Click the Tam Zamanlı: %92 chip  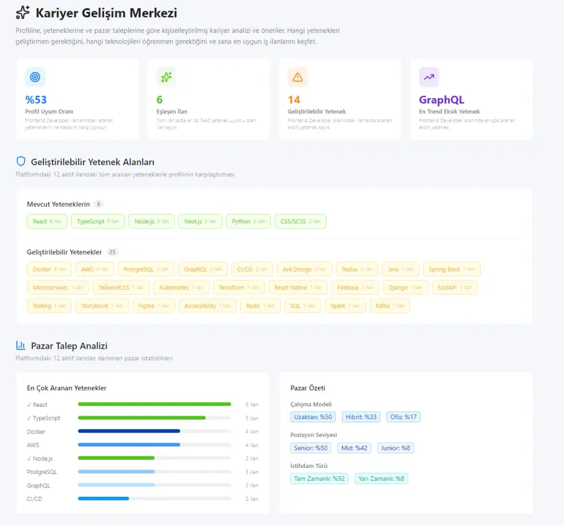pyautogui.click(x=319, y=478)
